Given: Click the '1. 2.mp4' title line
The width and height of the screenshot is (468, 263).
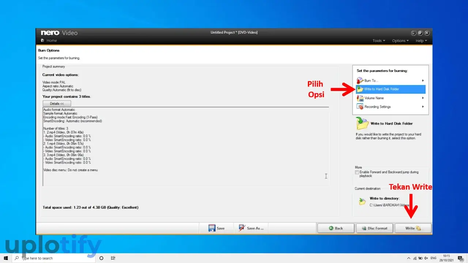Looking at the screenshot, I should point(64,132).
